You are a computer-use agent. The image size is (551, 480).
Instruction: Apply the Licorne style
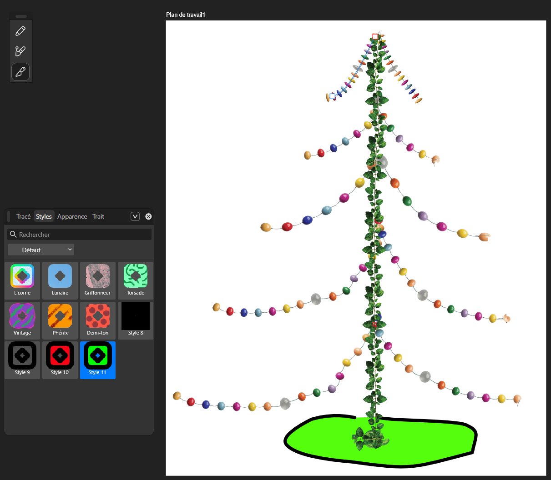[22, 280]
